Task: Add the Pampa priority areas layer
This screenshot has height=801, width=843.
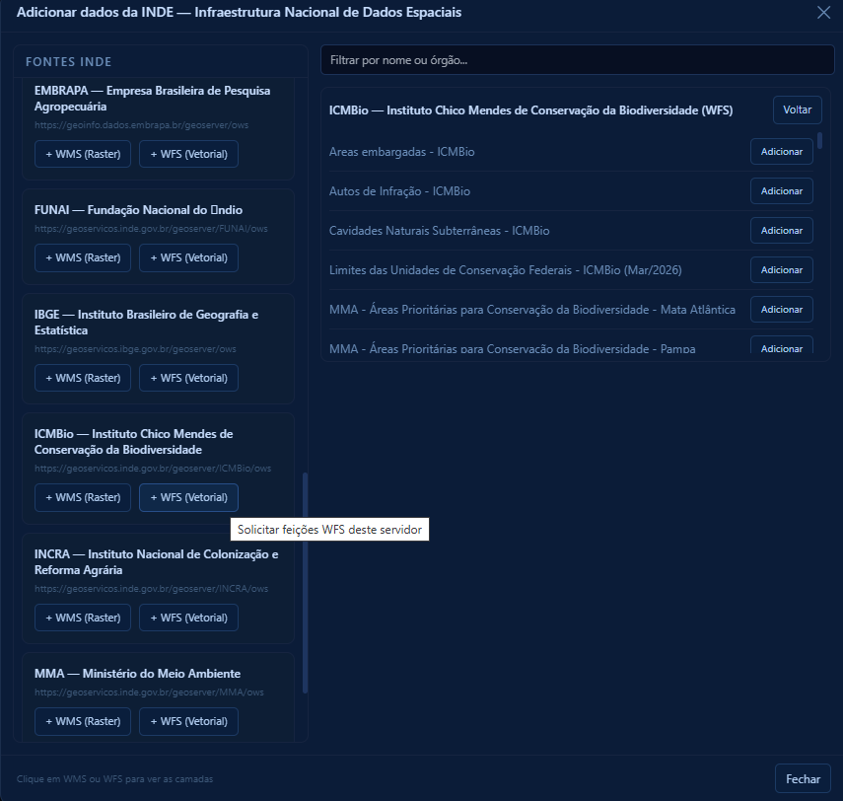Action: [x=781, y=346]
